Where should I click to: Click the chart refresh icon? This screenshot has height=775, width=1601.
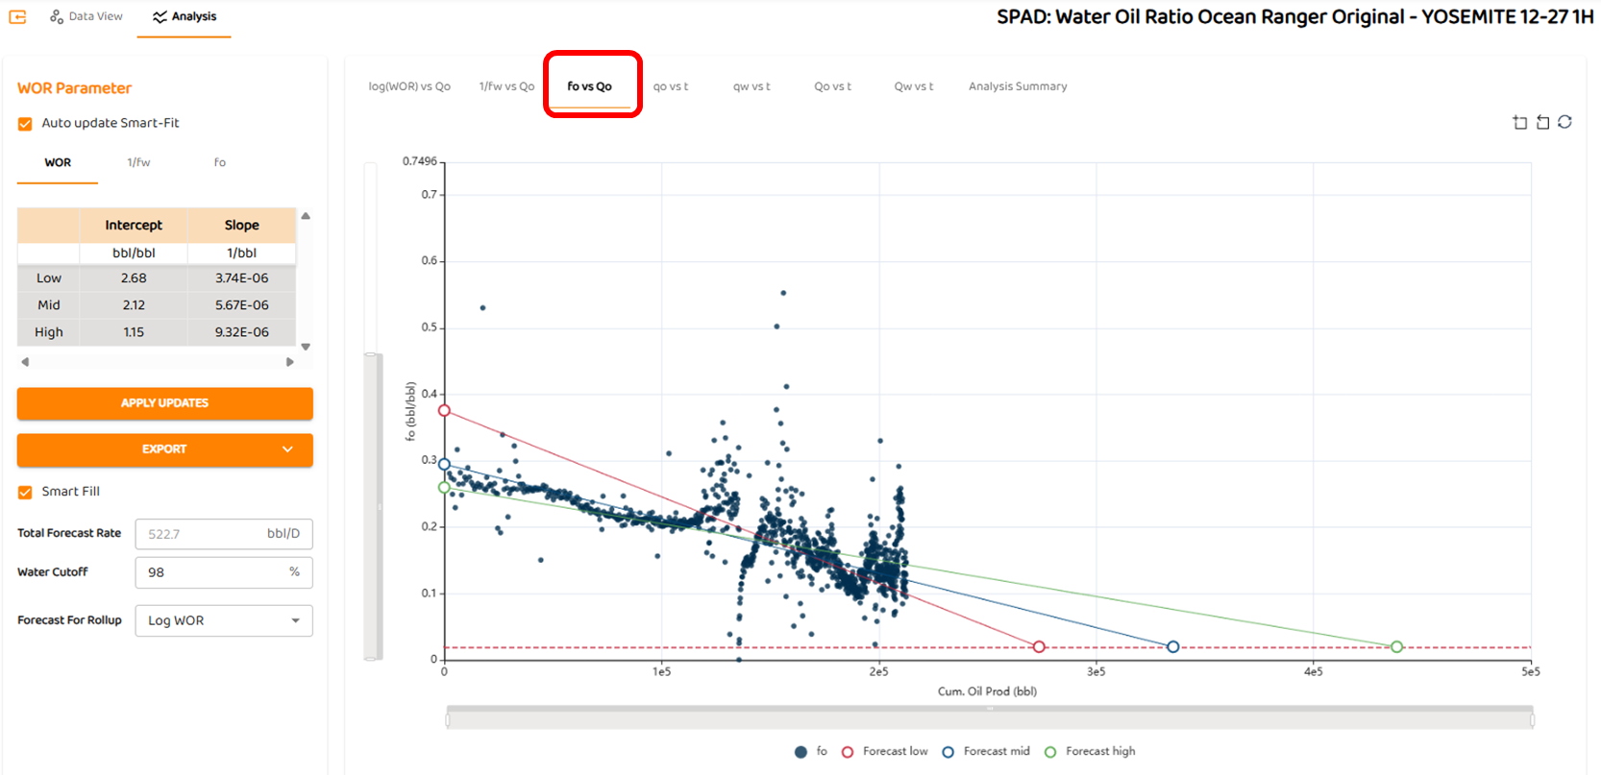pos(1564,122)
